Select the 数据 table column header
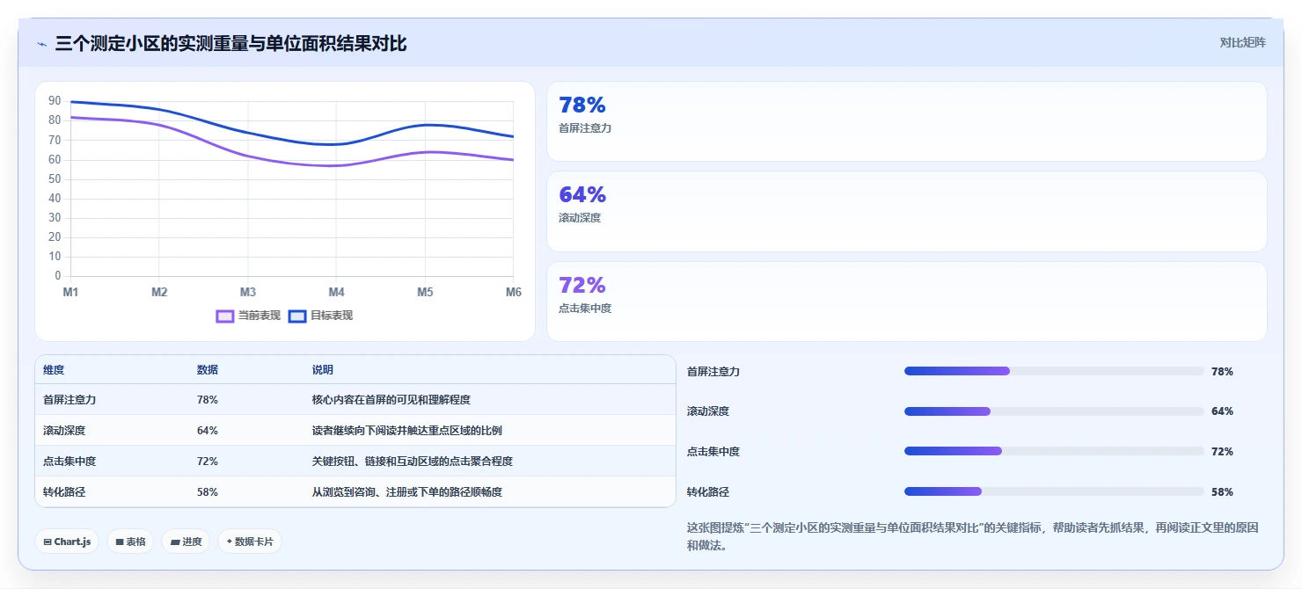The width and height of the screenshot is (1302, 589). [208, 370]
